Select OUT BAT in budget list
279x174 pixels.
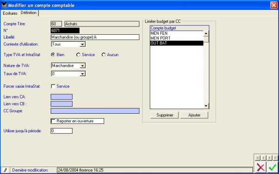177,43
